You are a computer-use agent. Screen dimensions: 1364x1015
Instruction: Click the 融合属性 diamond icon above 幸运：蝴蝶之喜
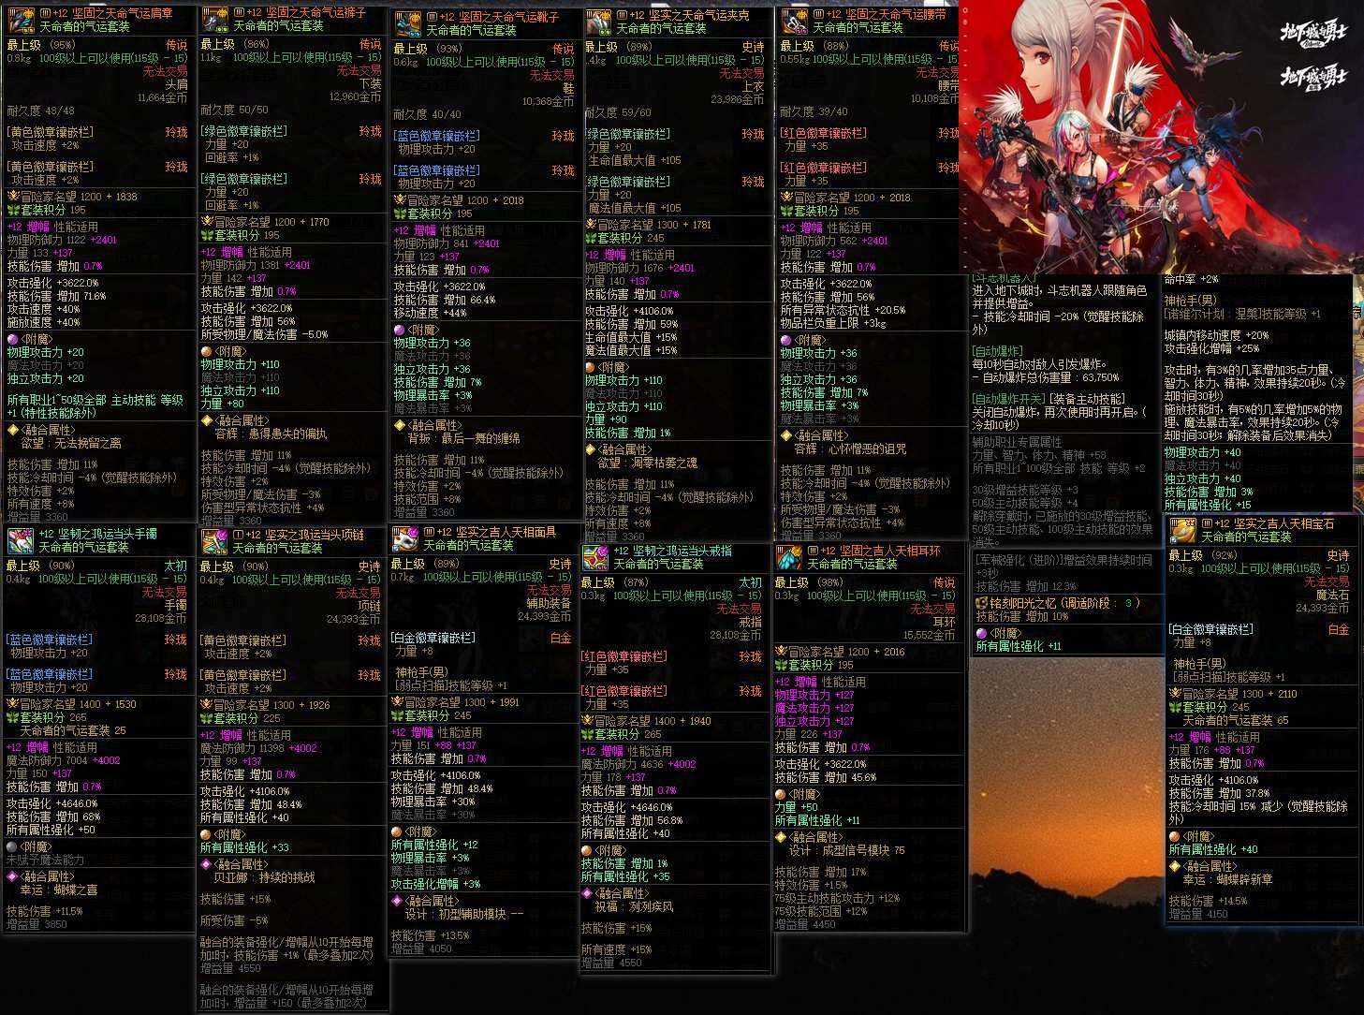[12, 876]
